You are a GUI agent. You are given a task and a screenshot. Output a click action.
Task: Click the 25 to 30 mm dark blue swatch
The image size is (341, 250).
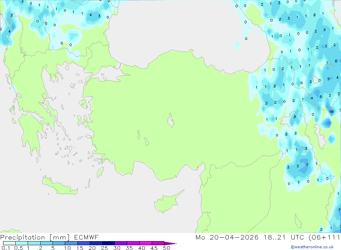(108, 243)
